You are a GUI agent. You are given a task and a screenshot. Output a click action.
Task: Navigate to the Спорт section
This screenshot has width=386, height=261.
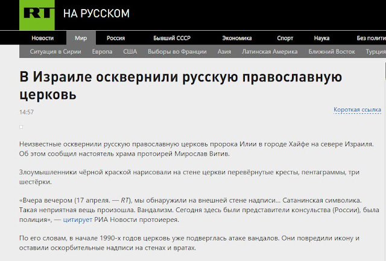coord(285,38)
